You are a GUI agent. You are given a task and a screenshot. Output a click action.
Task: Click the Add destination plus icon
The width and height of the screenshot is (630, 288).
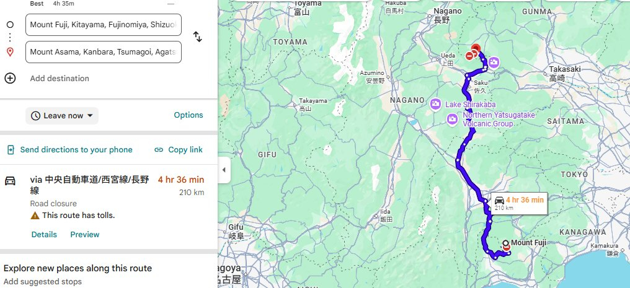10,78
